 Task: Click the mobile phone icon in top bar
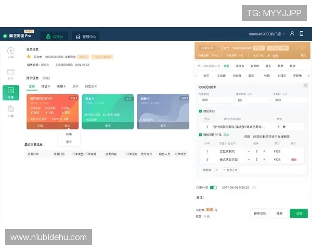click(x=302, y=33)
